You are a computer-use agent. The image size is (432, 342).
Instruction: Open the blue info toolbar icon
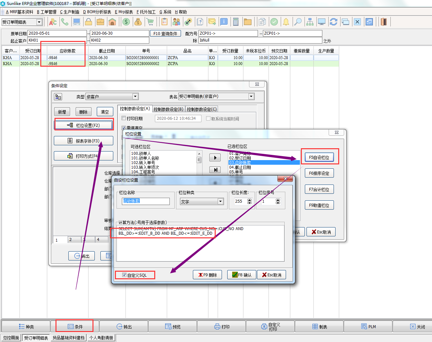click(x=224, y=22)
